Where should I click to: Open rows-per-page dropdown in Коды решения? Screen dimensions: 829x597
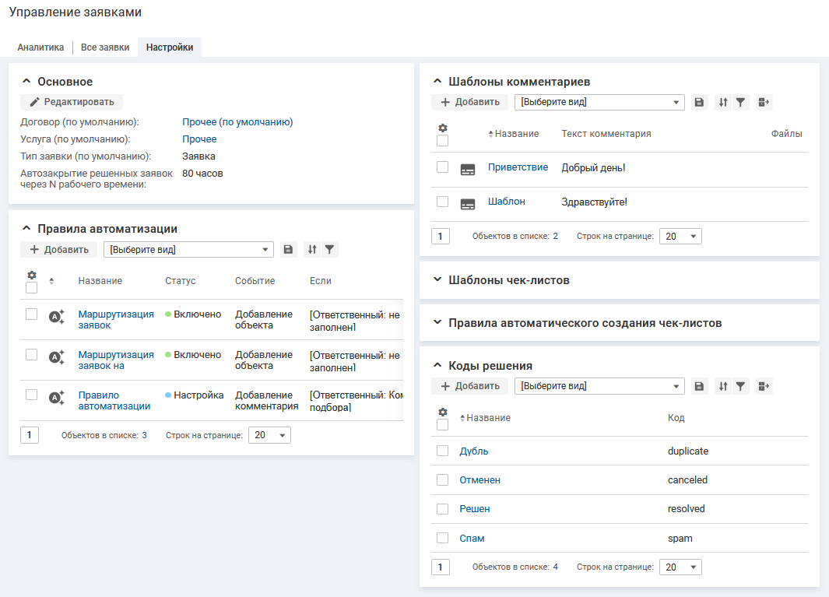(680, 567)
